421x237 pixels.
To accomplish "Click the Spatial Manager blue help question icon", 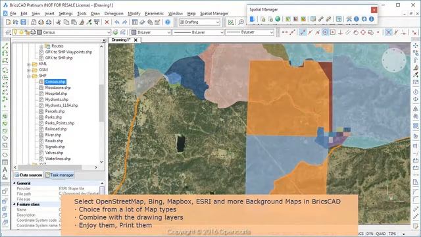I will pos(357,19).
